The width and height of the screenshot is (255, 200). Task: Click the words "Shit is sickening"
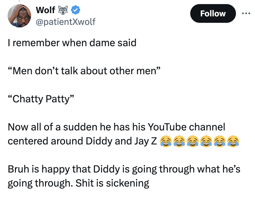[x=112, y=183]
